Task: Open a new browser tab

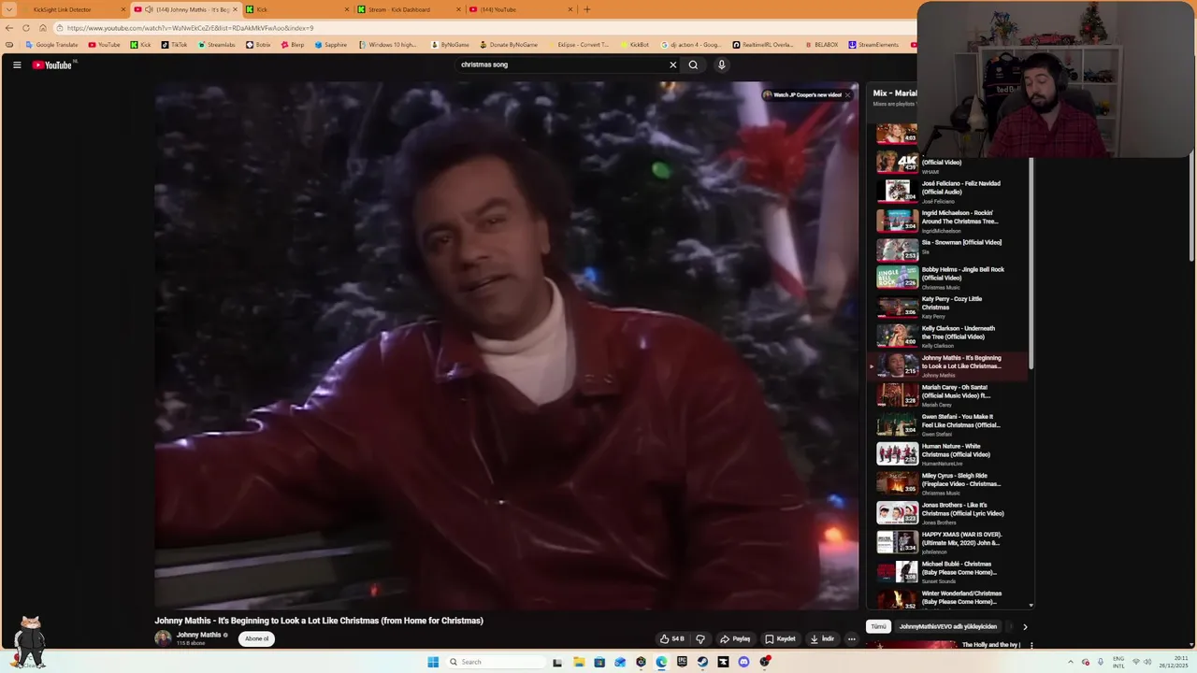Action: coord(587,9)
